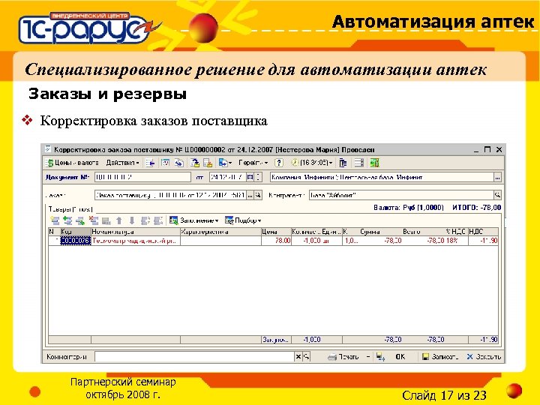The width and height of the screenshot is (540, 405).
Task: Click the Характеристика column header
Action: [220, 232]
